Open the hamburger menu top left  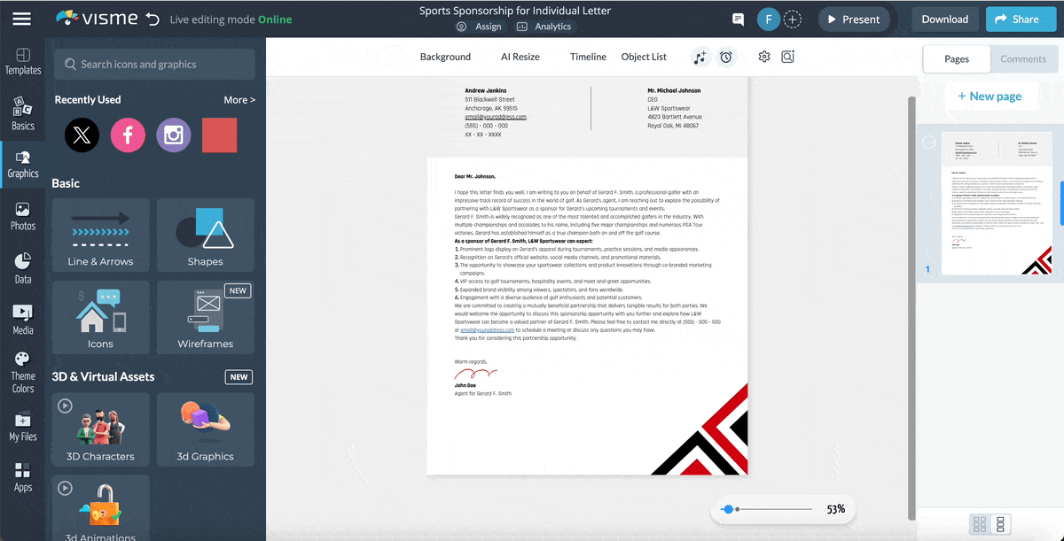[x=22, y=18]
